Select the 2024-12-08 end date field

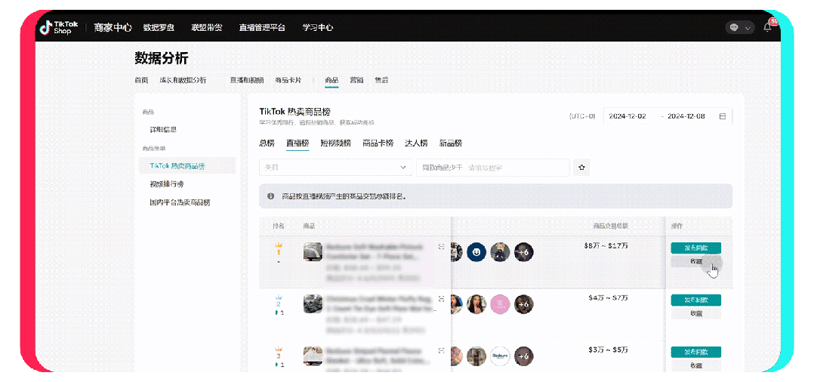coord(686,116)
